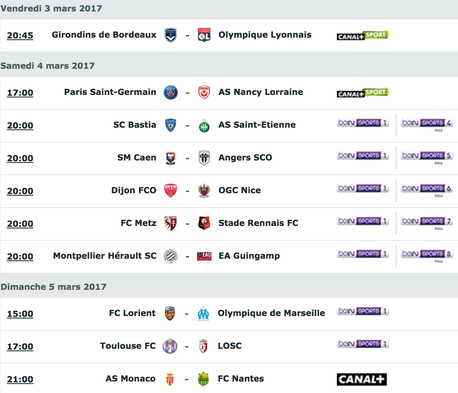Click the AS Saint-Etienne green crest
The width and height of the screenshot is (458, 393).
[x=204, y=125]
